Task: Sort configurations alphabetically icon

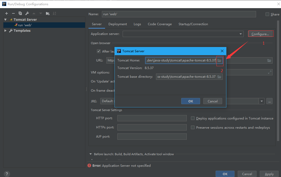Action: [54, 13]
